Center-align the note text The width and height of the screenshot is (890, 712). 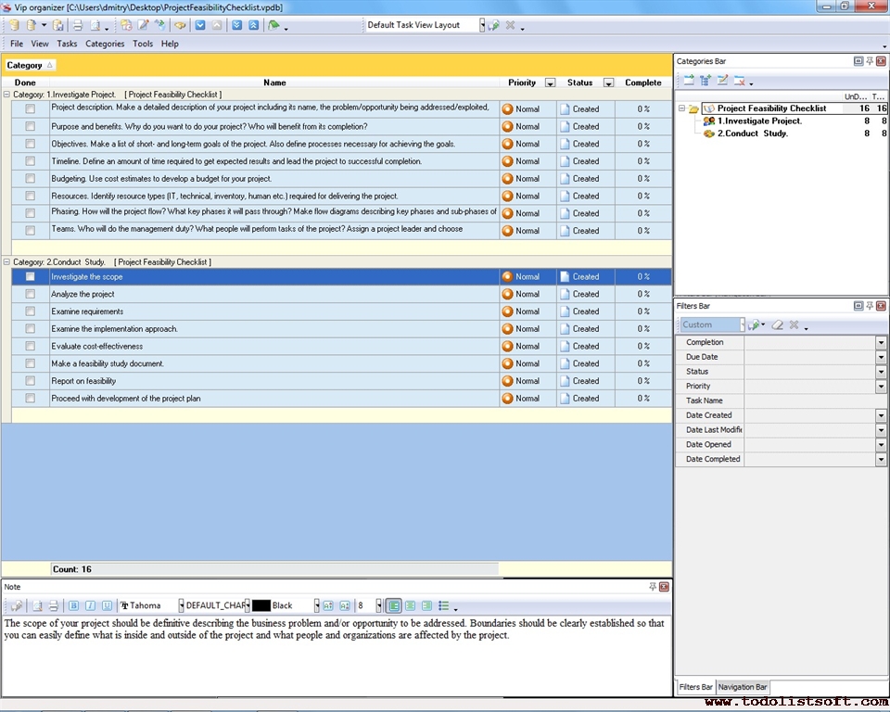pos(410,605)
